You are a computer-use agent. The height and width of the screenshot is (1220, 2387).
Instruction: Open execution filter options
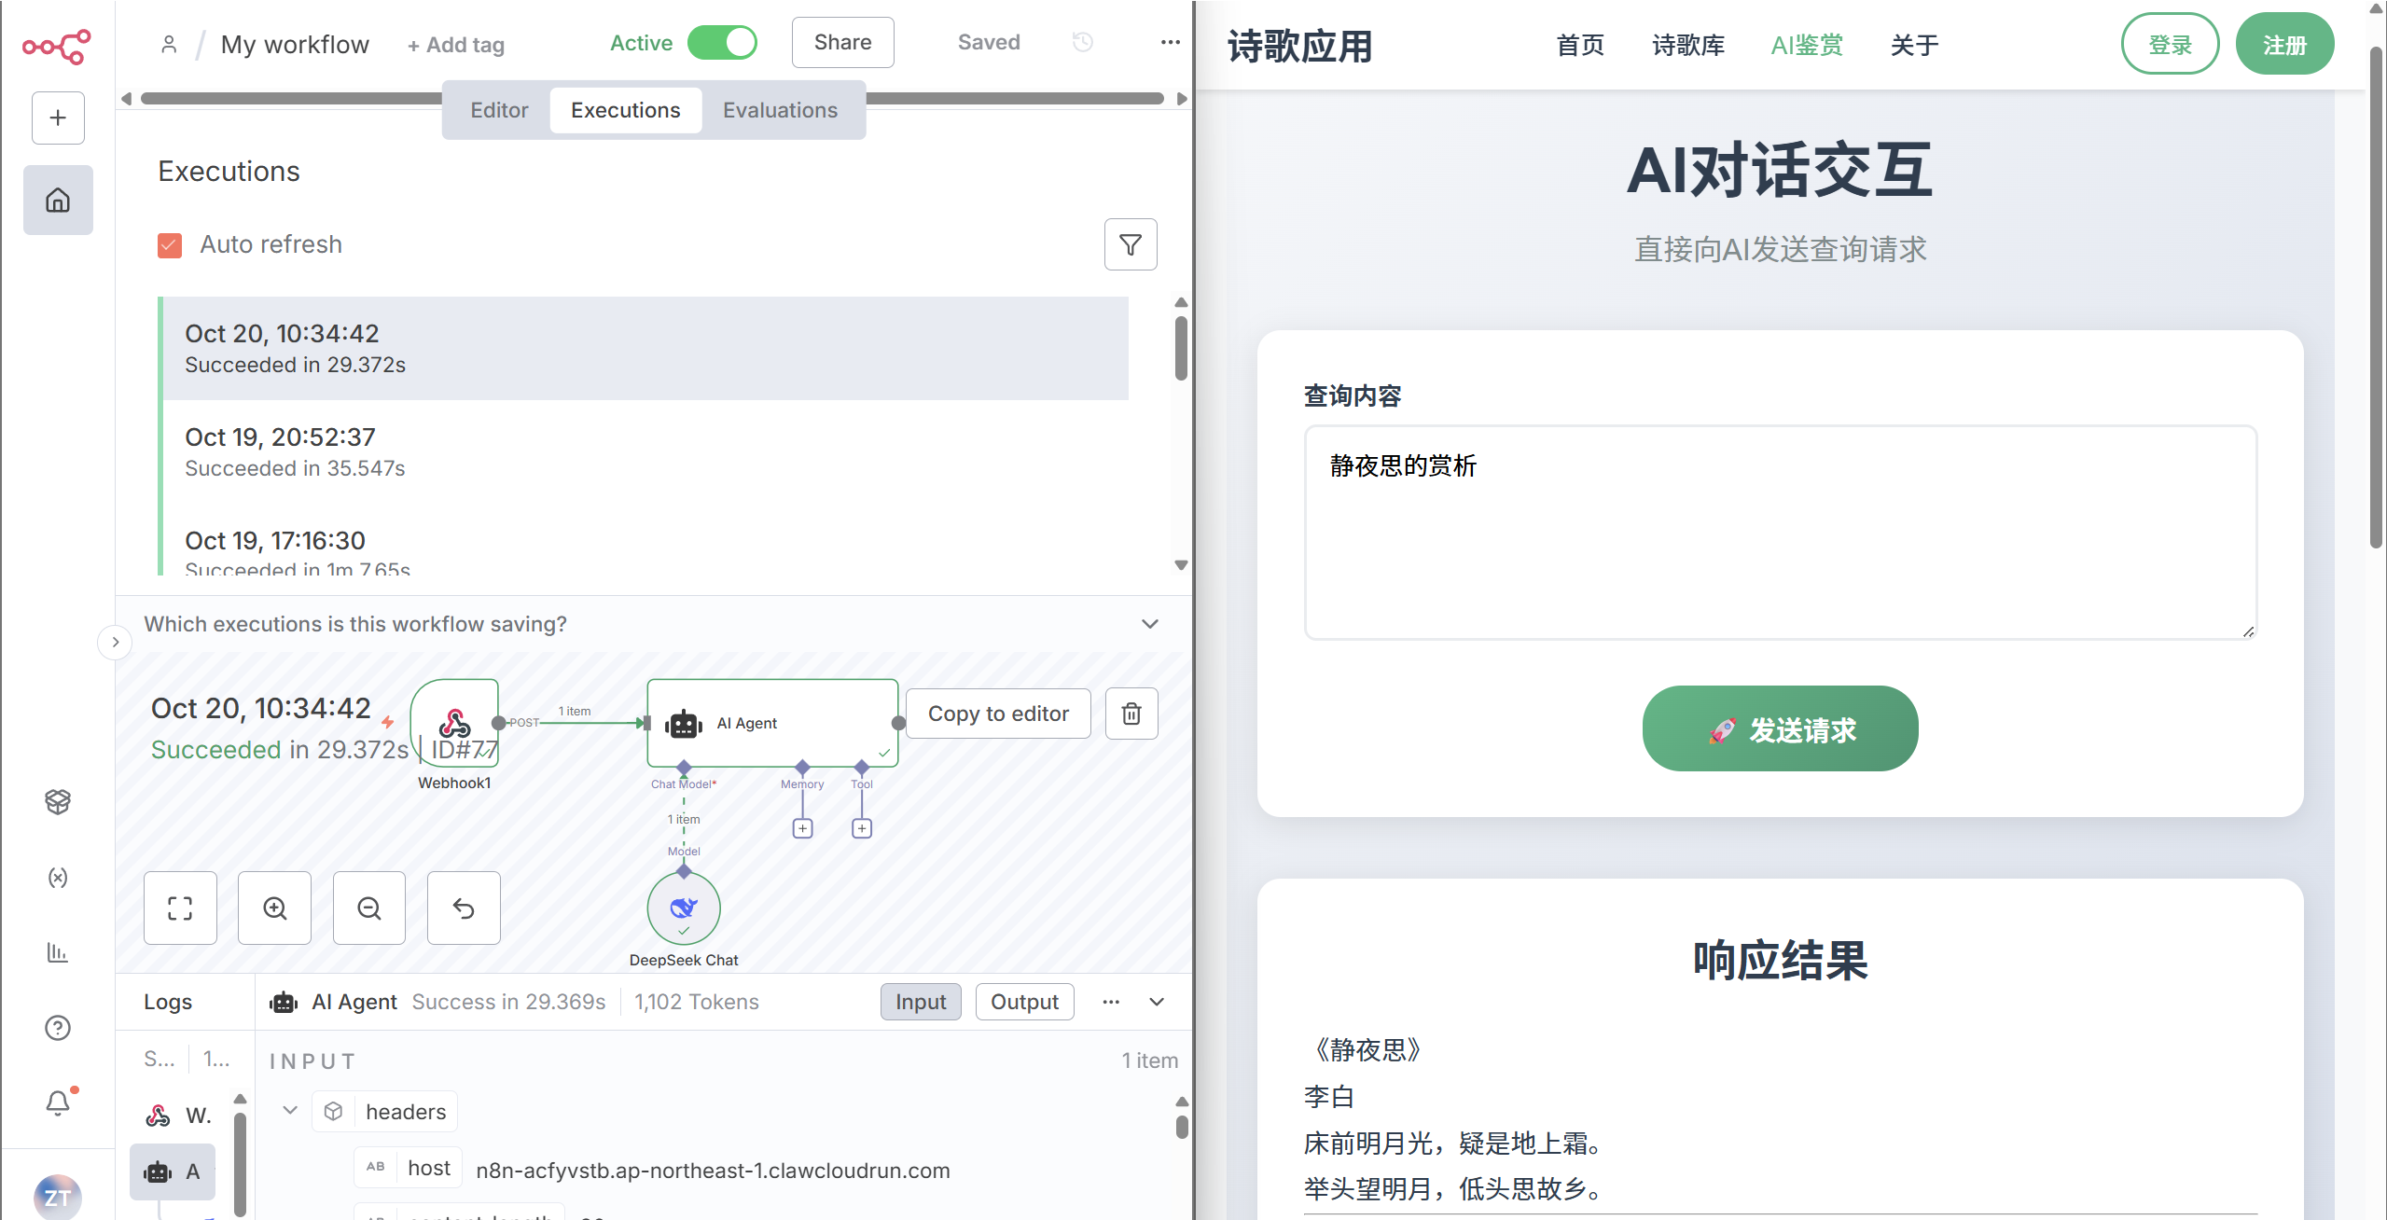1130,244
